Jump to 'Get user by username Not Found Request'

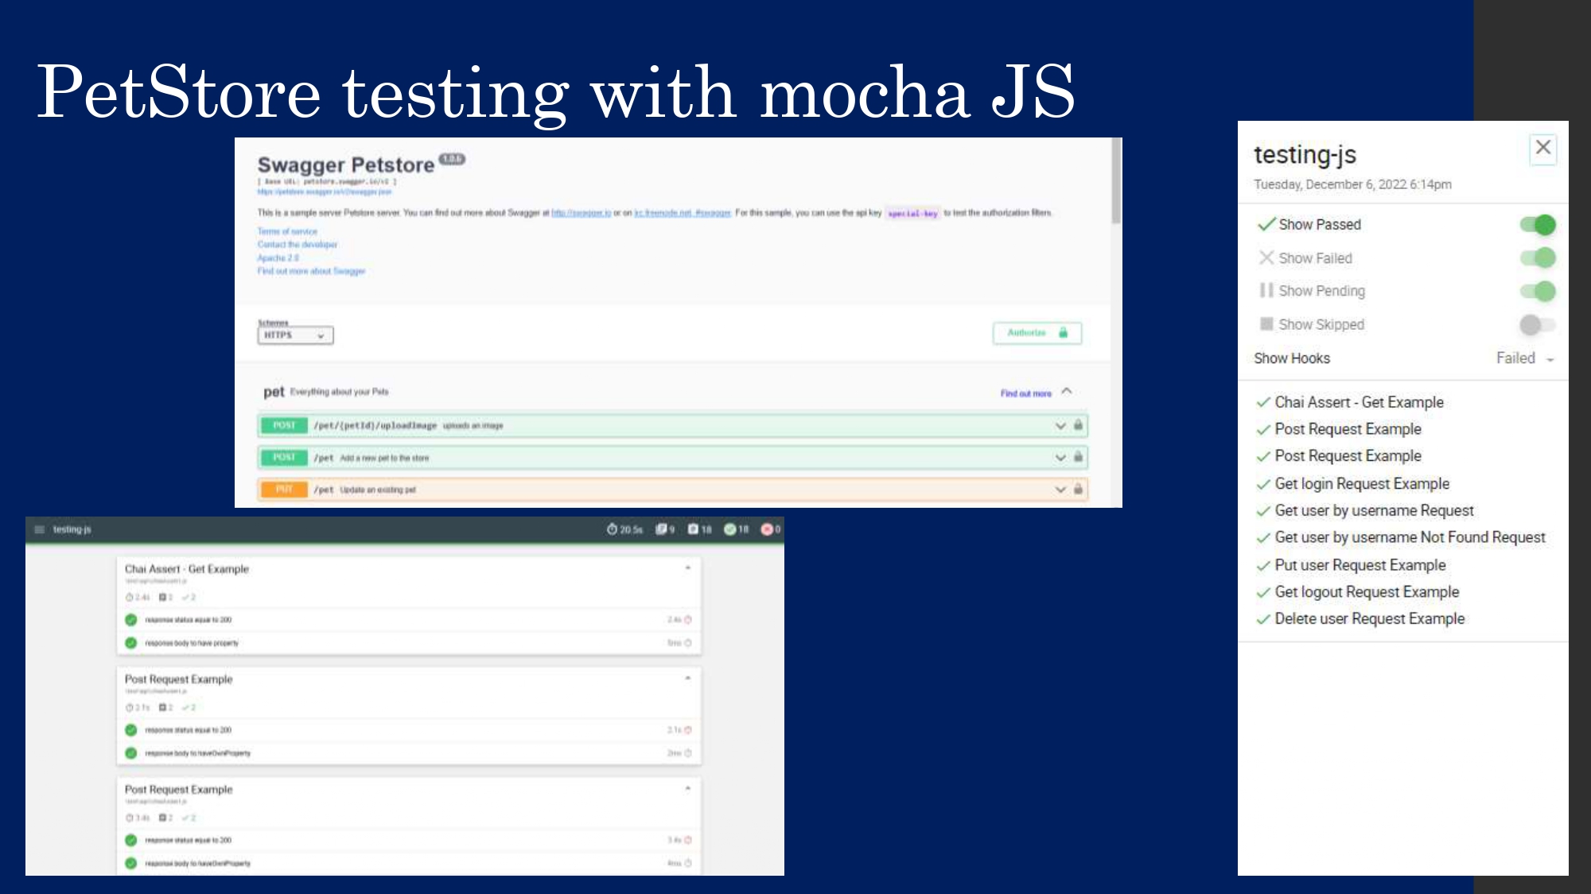pos(1410,538)
